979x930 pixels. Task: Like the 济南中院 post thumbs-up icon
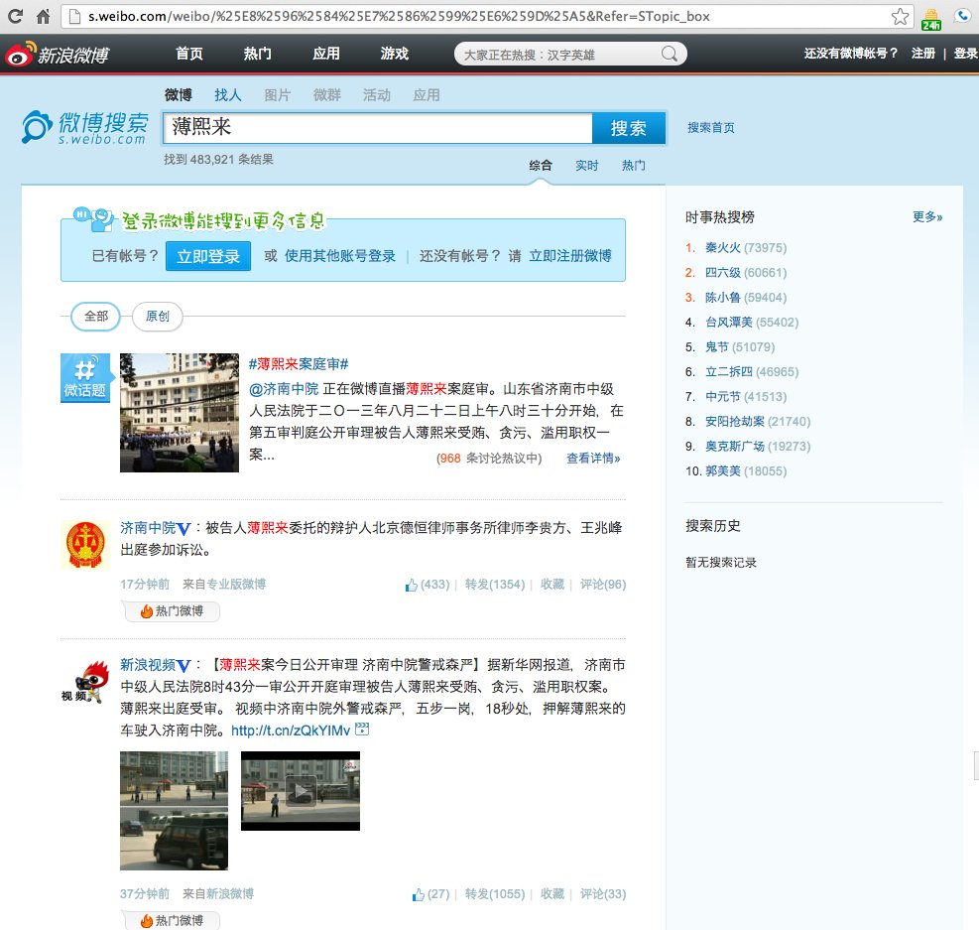411,585
